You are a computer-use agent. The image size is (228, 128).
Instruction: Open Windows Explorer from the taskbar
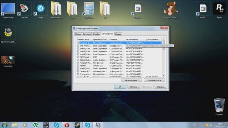click(x=15, y=125)
